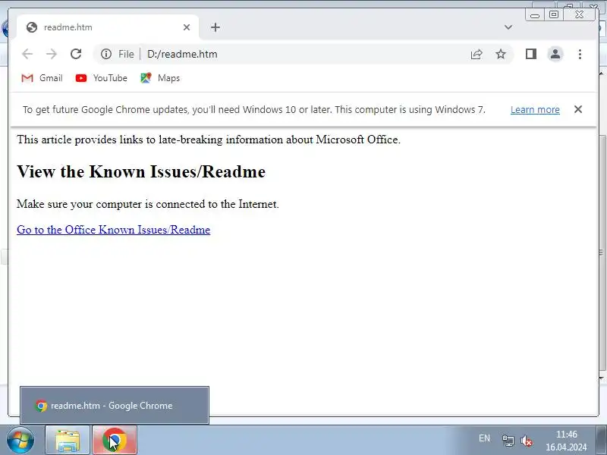Click Learn more about Chrome updates
This screenshot has width=607, height=455.
click(x=535, y=110)
